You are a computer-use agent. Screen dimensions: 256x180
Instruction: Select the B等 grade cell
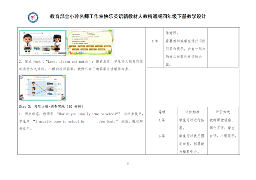tap(161, 136)
